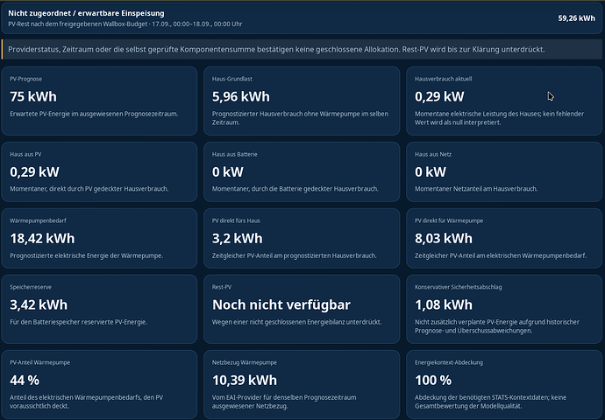Screen dimensions: 605x420
Task: Select the 'Nicht zugeordnet / erwartbare Einspeisung' header
Action: pos(86,13)
